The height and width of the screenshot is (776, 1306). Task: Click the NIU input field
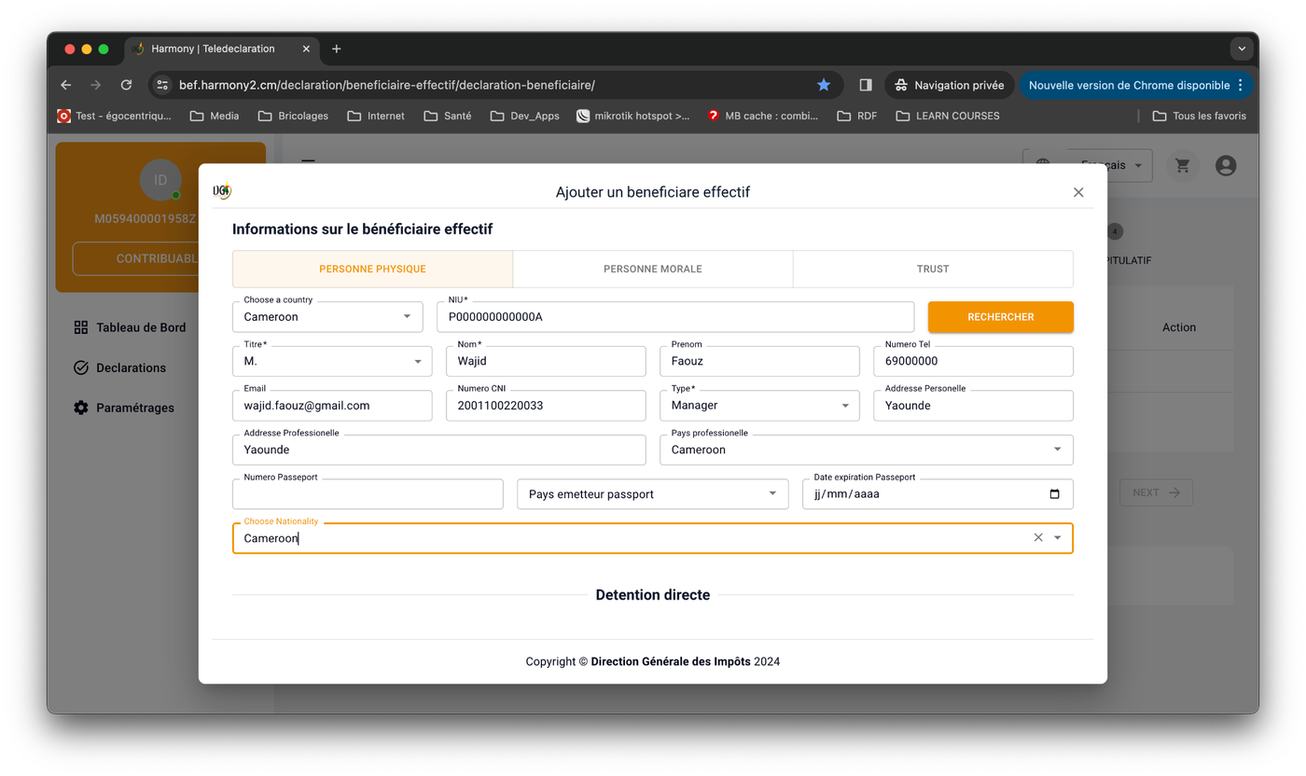tap(675, 317)
